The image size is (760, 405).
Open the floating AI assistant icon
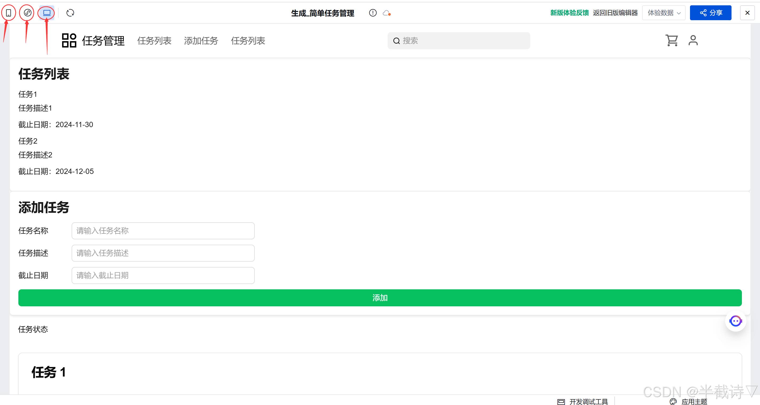coord(736,321)
